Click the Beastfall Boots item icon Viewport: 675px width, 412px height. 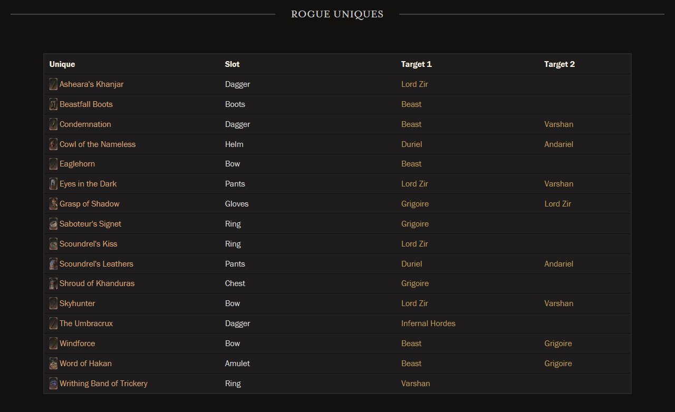point(53,104)
